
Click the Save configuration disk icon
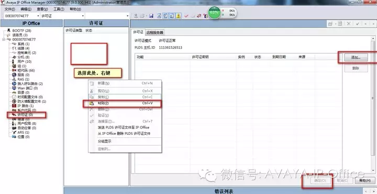(x=151, y=16)
